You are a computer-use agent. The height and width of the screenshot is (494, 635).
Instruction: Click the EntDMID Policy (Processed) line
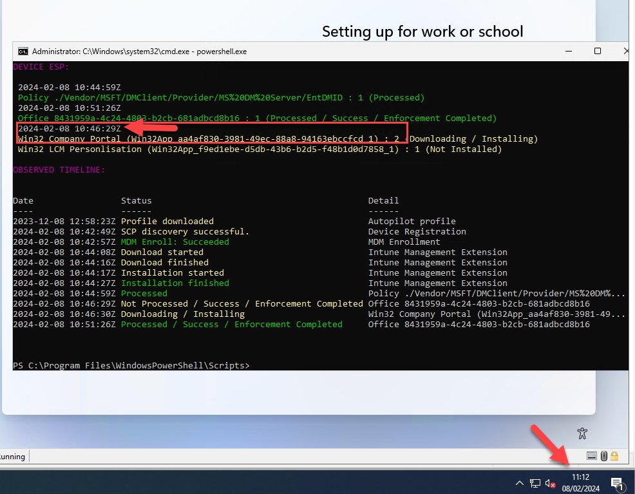[x=221, y=98]
